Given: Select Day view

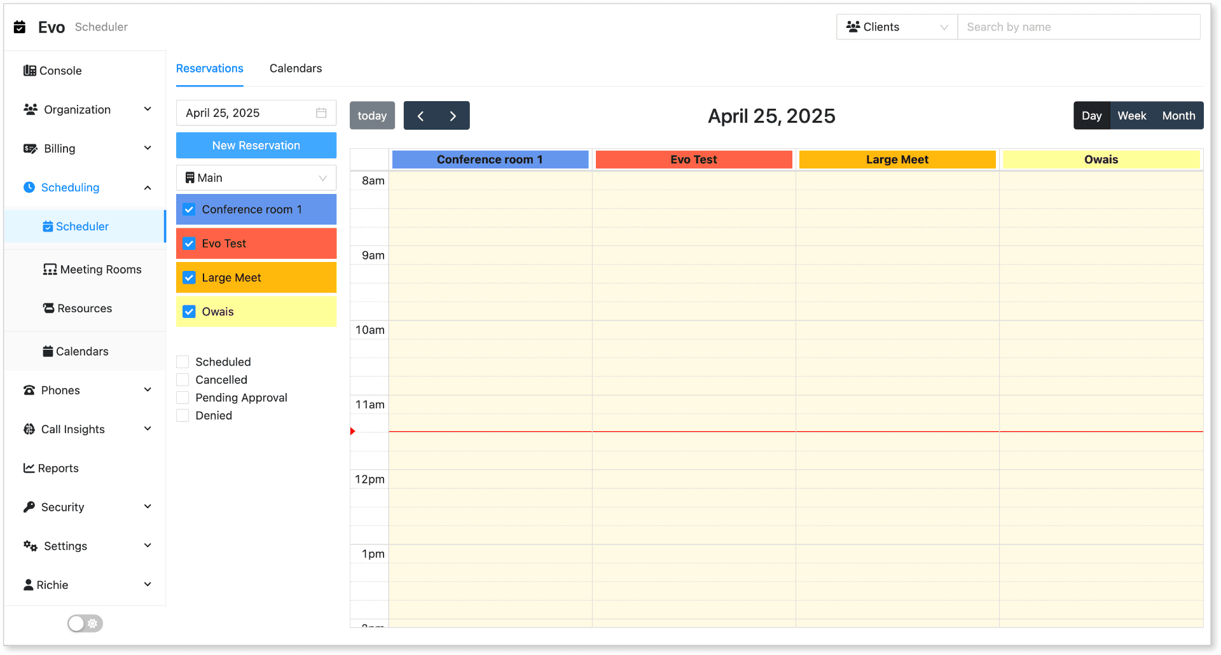Looking at the screenshot, I should pos(1092,116).
